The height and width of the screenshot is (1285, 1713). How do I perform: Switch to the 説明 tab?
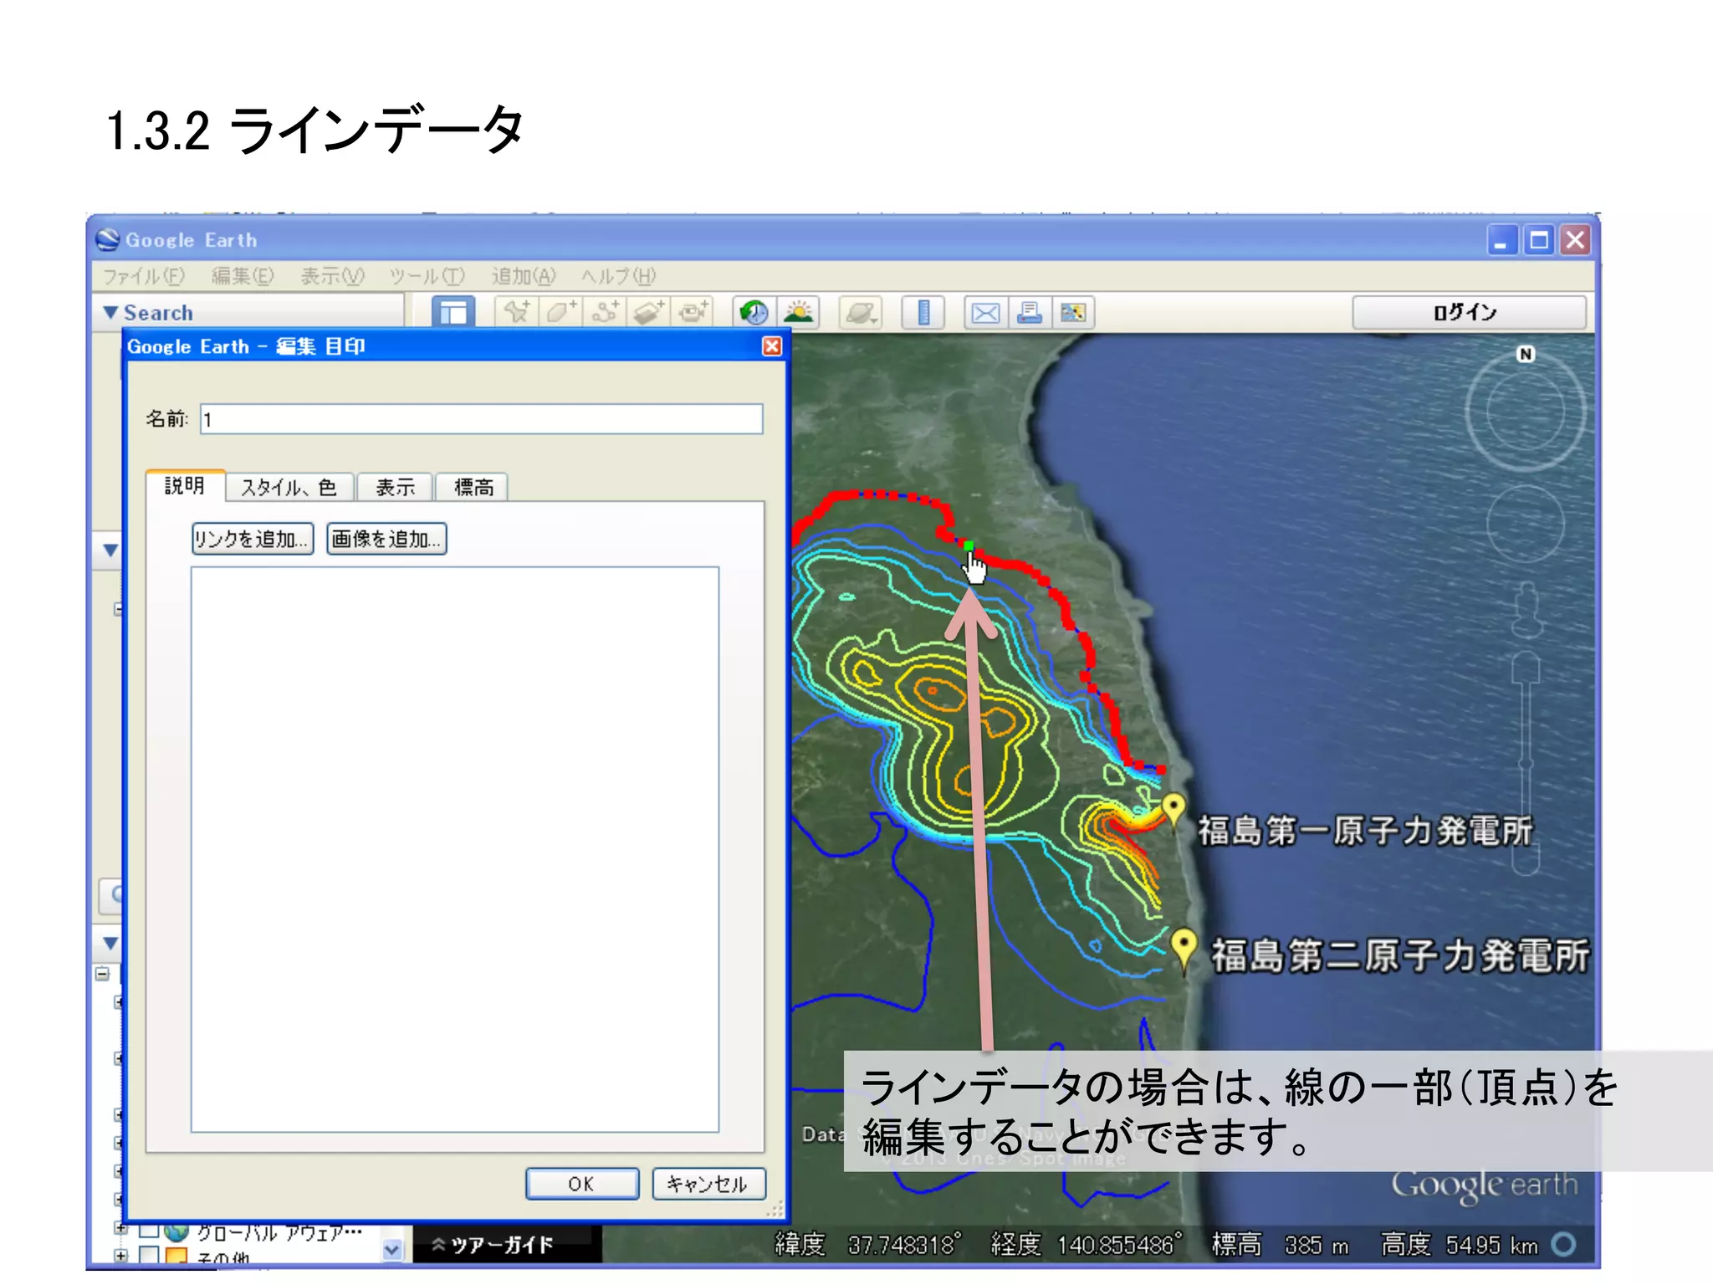185,486
